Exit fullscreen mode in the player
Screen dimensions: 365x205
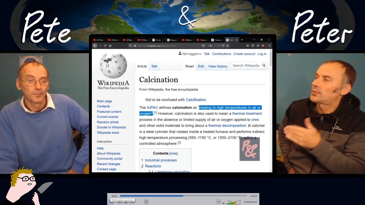tap(146, 202)
